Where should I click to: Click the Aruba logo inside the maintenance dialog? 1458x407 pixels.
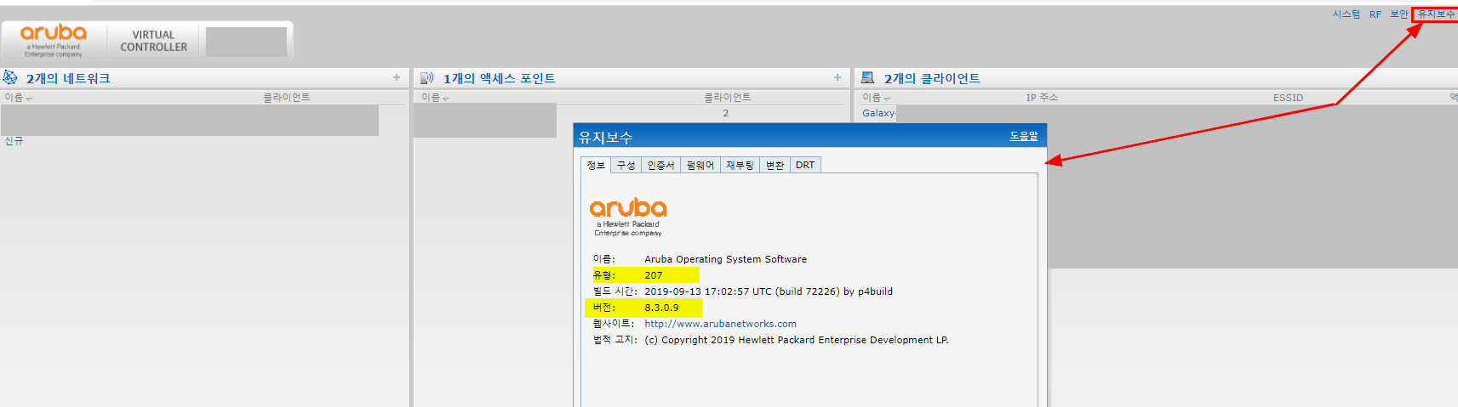628,217
